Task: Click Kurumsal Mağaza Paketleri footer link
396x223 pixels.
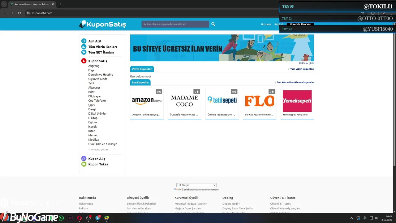Action: point(191,204)
